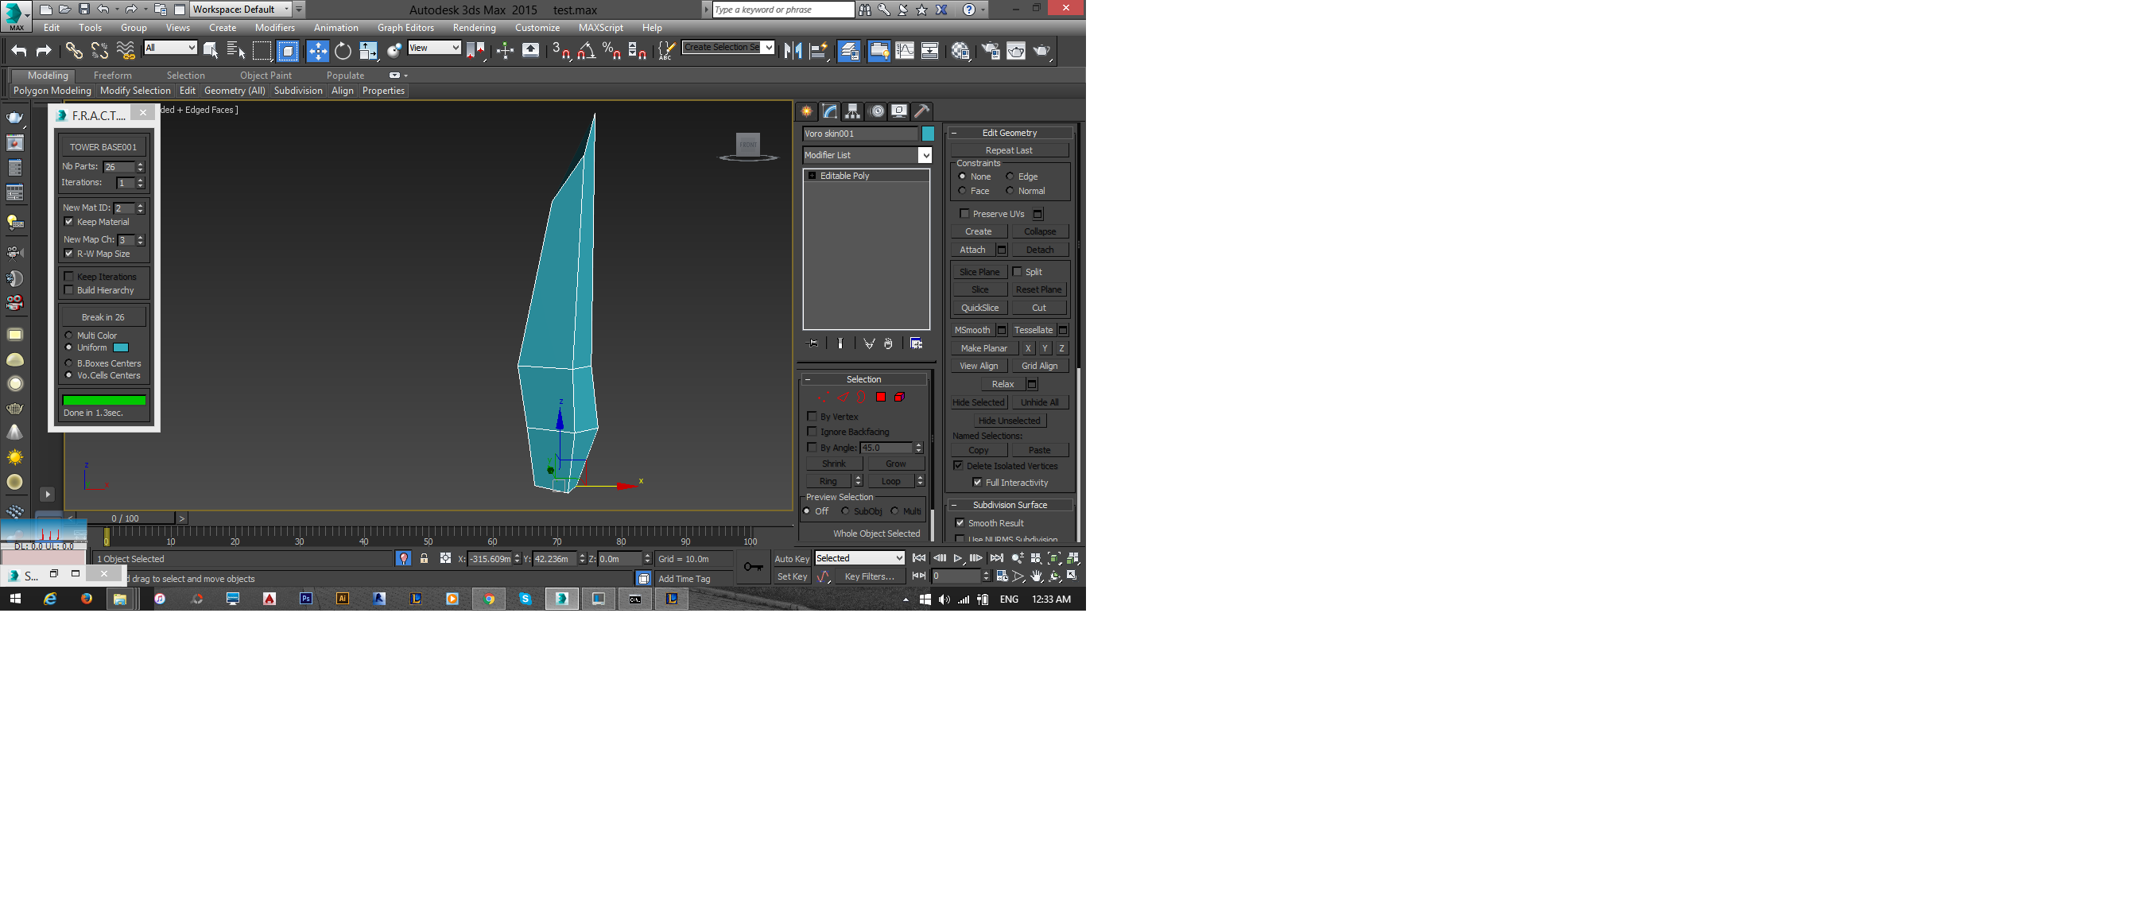The height and width of the screenshot is (908, 2137).
Task: Click the Set Keys key icon
Action: click(753, 567)
